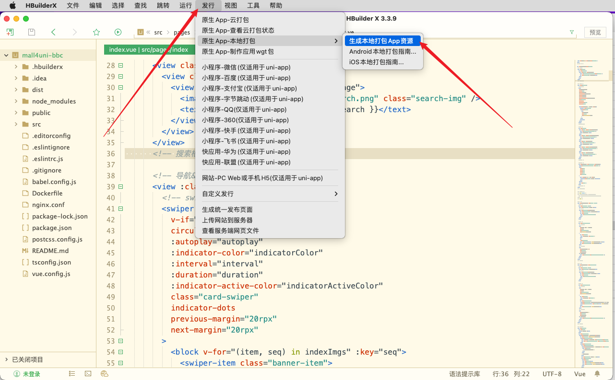Click the new file icon in toolbar
The width and height of the screenshot is (615, 380).
[x=10, y=32]
